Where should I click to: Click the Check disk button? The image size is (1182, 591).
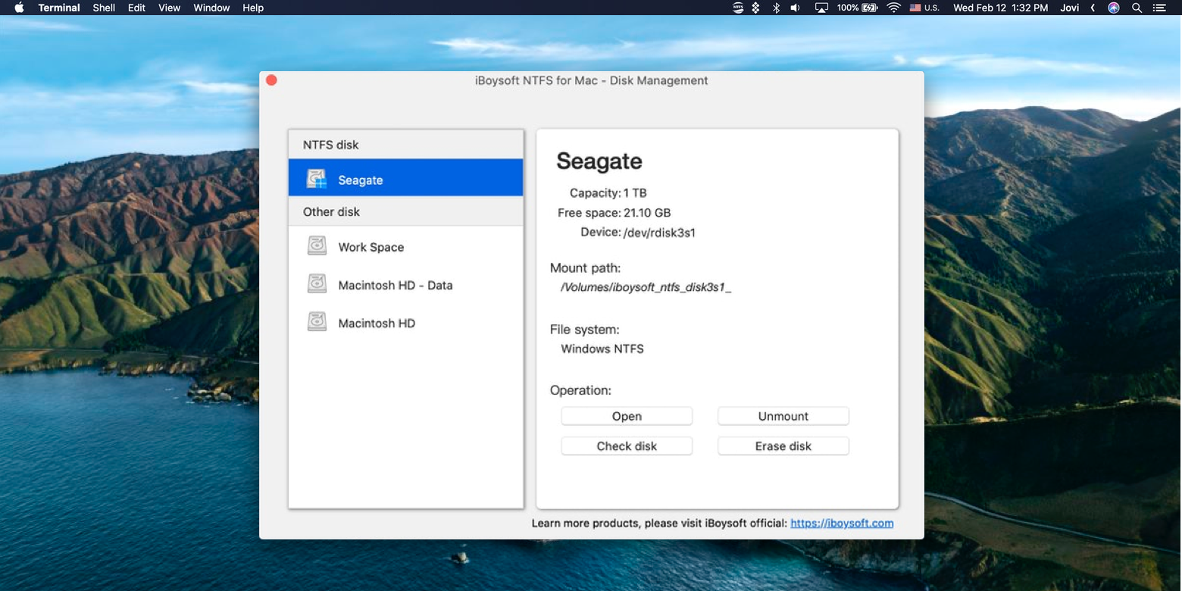click(x=627, y=446)
